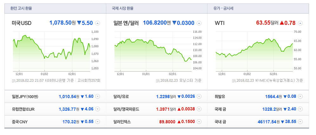Click the 고시회차257회 text

click(x=89, y=81)
